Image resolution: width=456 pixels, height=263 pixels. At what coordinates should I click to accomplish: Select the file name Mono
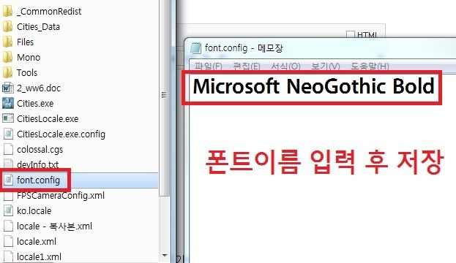coord(29,58)
